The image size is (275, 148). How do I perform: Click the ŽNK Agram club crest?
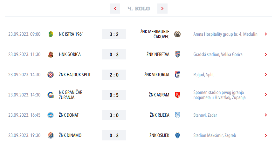coord(177,95)
